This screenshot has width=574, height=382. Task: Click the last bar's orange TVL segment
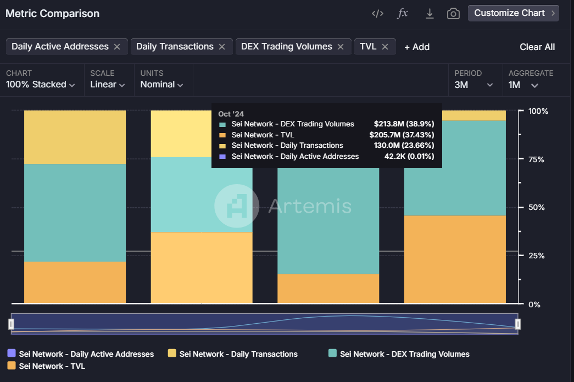click(455, 259)
